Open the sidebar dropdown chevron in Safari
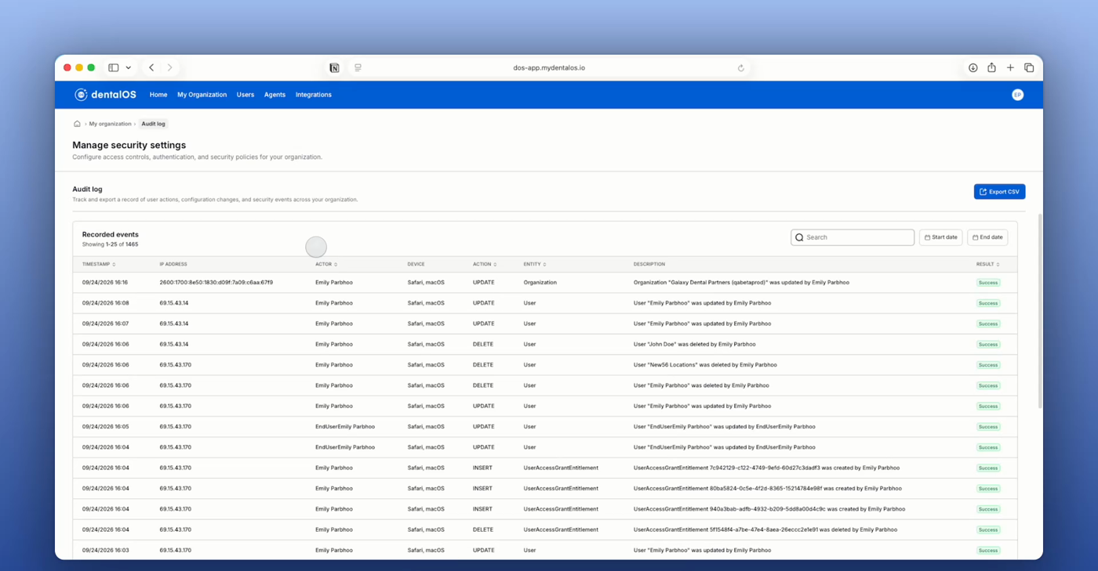The height and width of the screenshot is (571, 1098). click(129, 68)
